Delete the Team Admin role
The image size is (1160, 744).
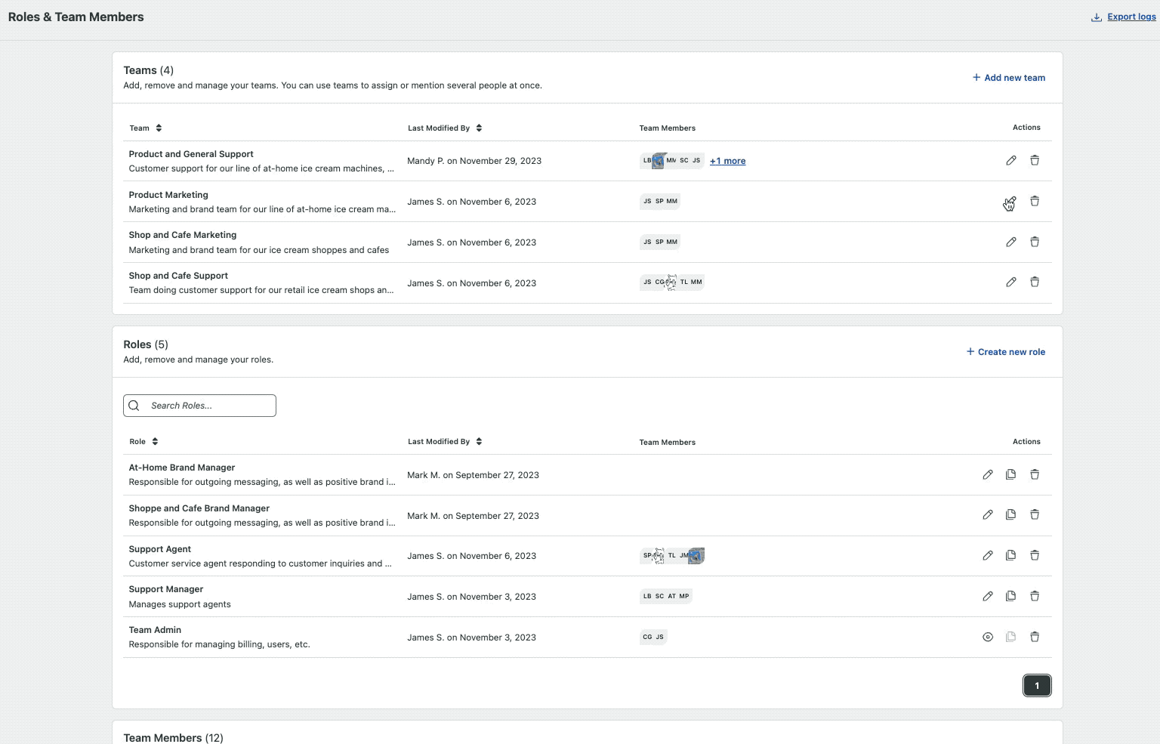(x=1035, y=637)
